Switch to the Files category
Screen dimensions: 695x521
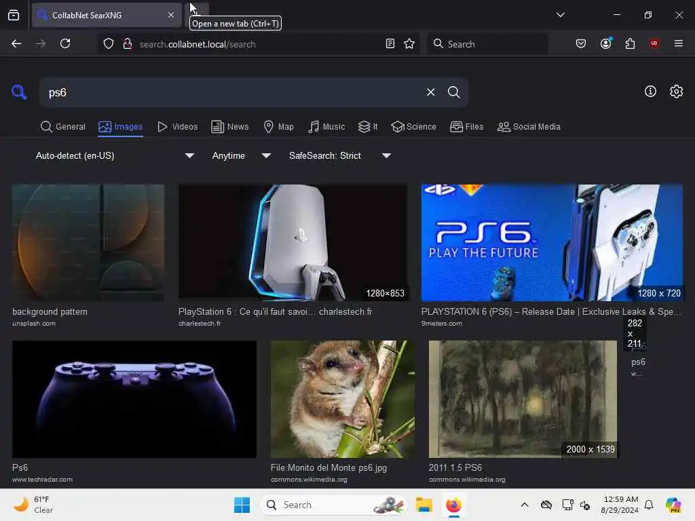[x=467, y=127]
